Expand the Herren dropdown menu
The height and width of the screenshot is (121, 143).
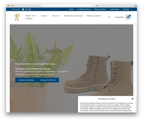[56, 16]
